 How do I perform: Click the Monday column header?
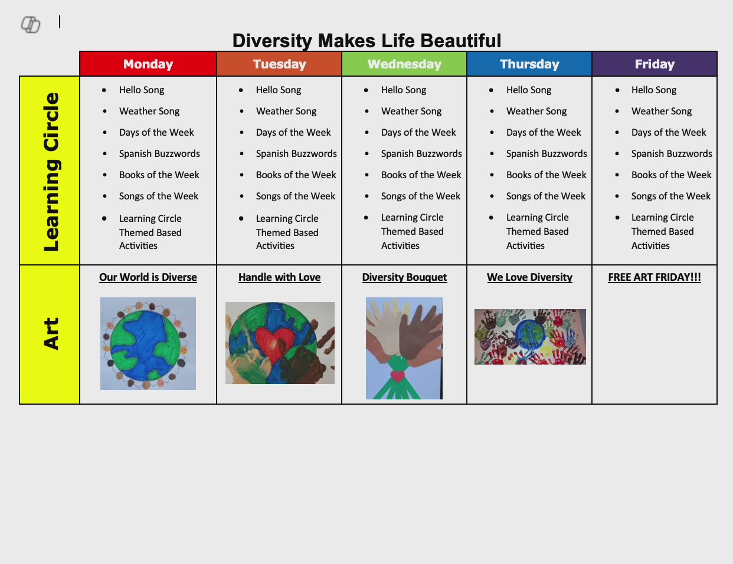point(148,64)
